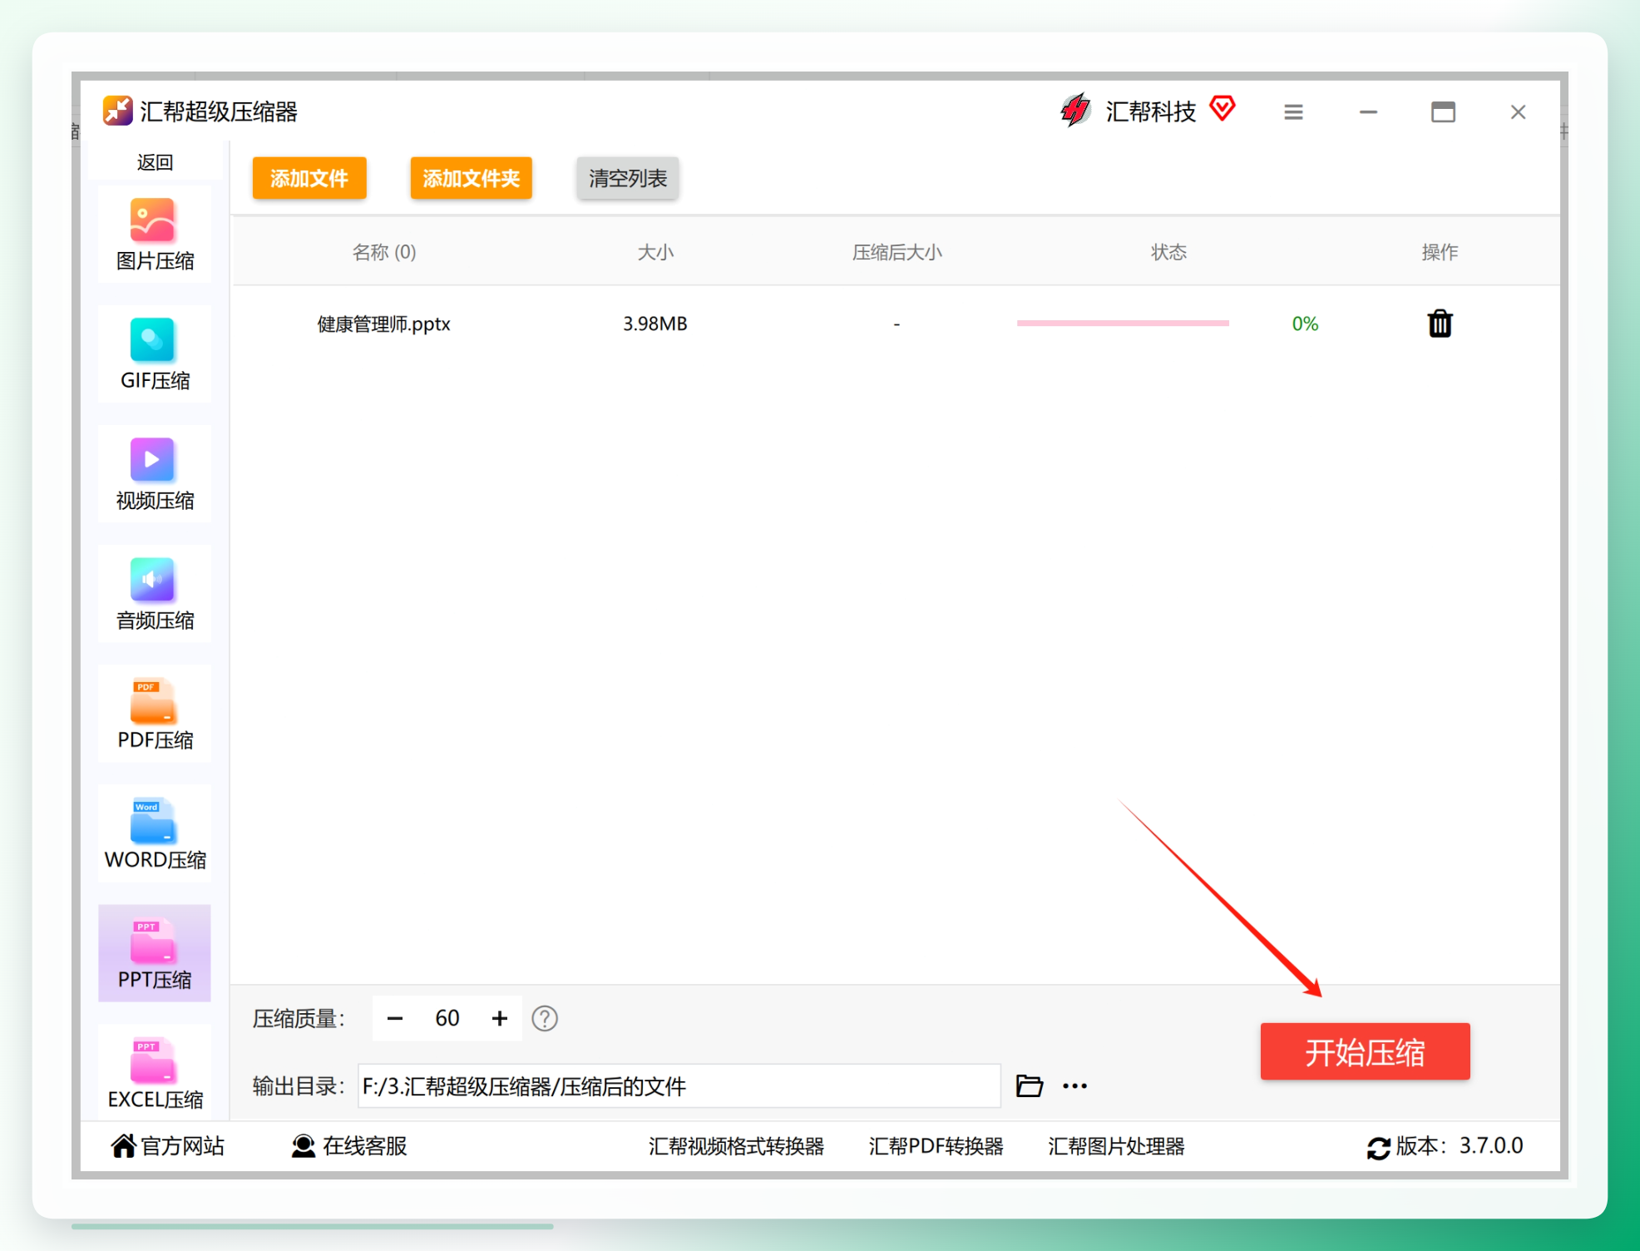This screenshot has height=1251, width=1640.
Task: Click the 添加文件 button
Action: (309, 178)
